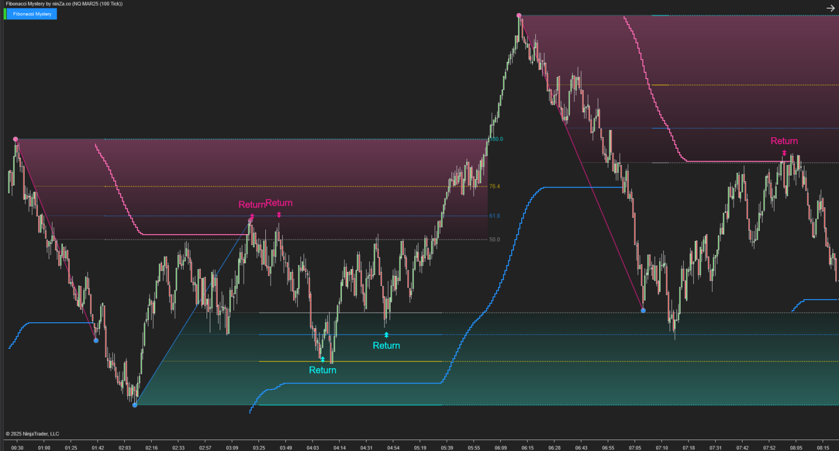Click the cyan Return label below the yellow line
This screenshot has height=451, width=839.
[322, 370]
